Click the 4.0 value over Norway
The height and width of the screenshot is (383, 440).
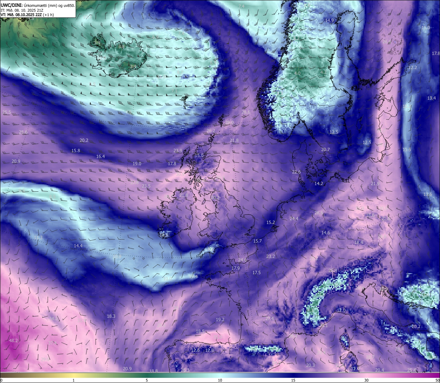pos(297,74)
